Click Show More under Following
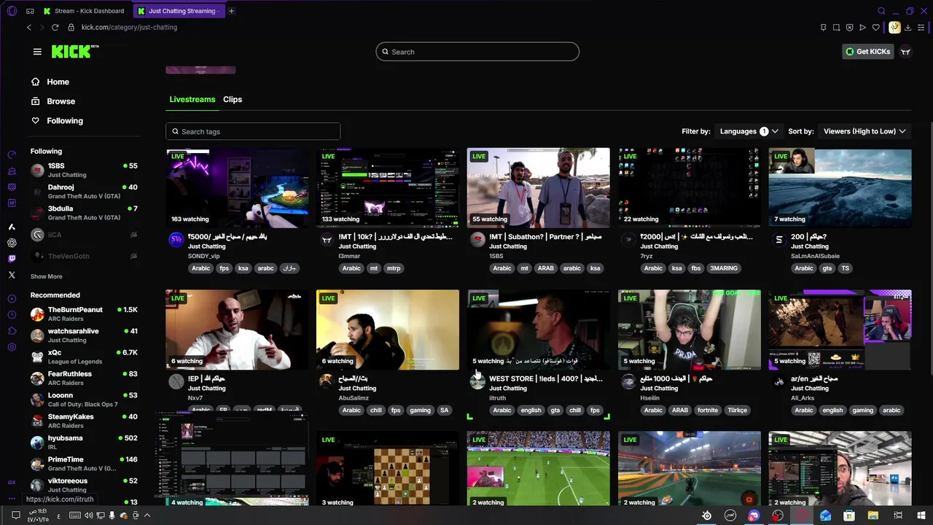Viewport: 933px width, 525px height. pyautogui.click(x=46, y=276)
